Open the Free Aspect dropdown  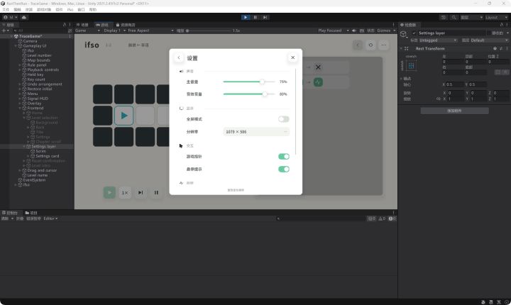[150, 30]
